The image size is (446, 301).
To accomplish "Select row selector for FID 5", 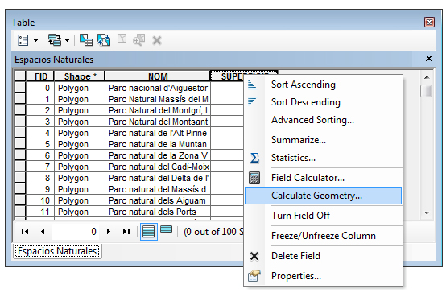I will tap(20, 144).
